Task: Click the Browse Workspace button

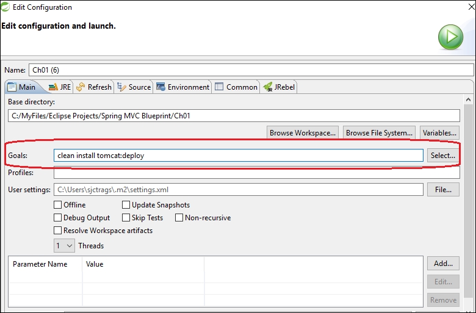Action: (303, 132)
